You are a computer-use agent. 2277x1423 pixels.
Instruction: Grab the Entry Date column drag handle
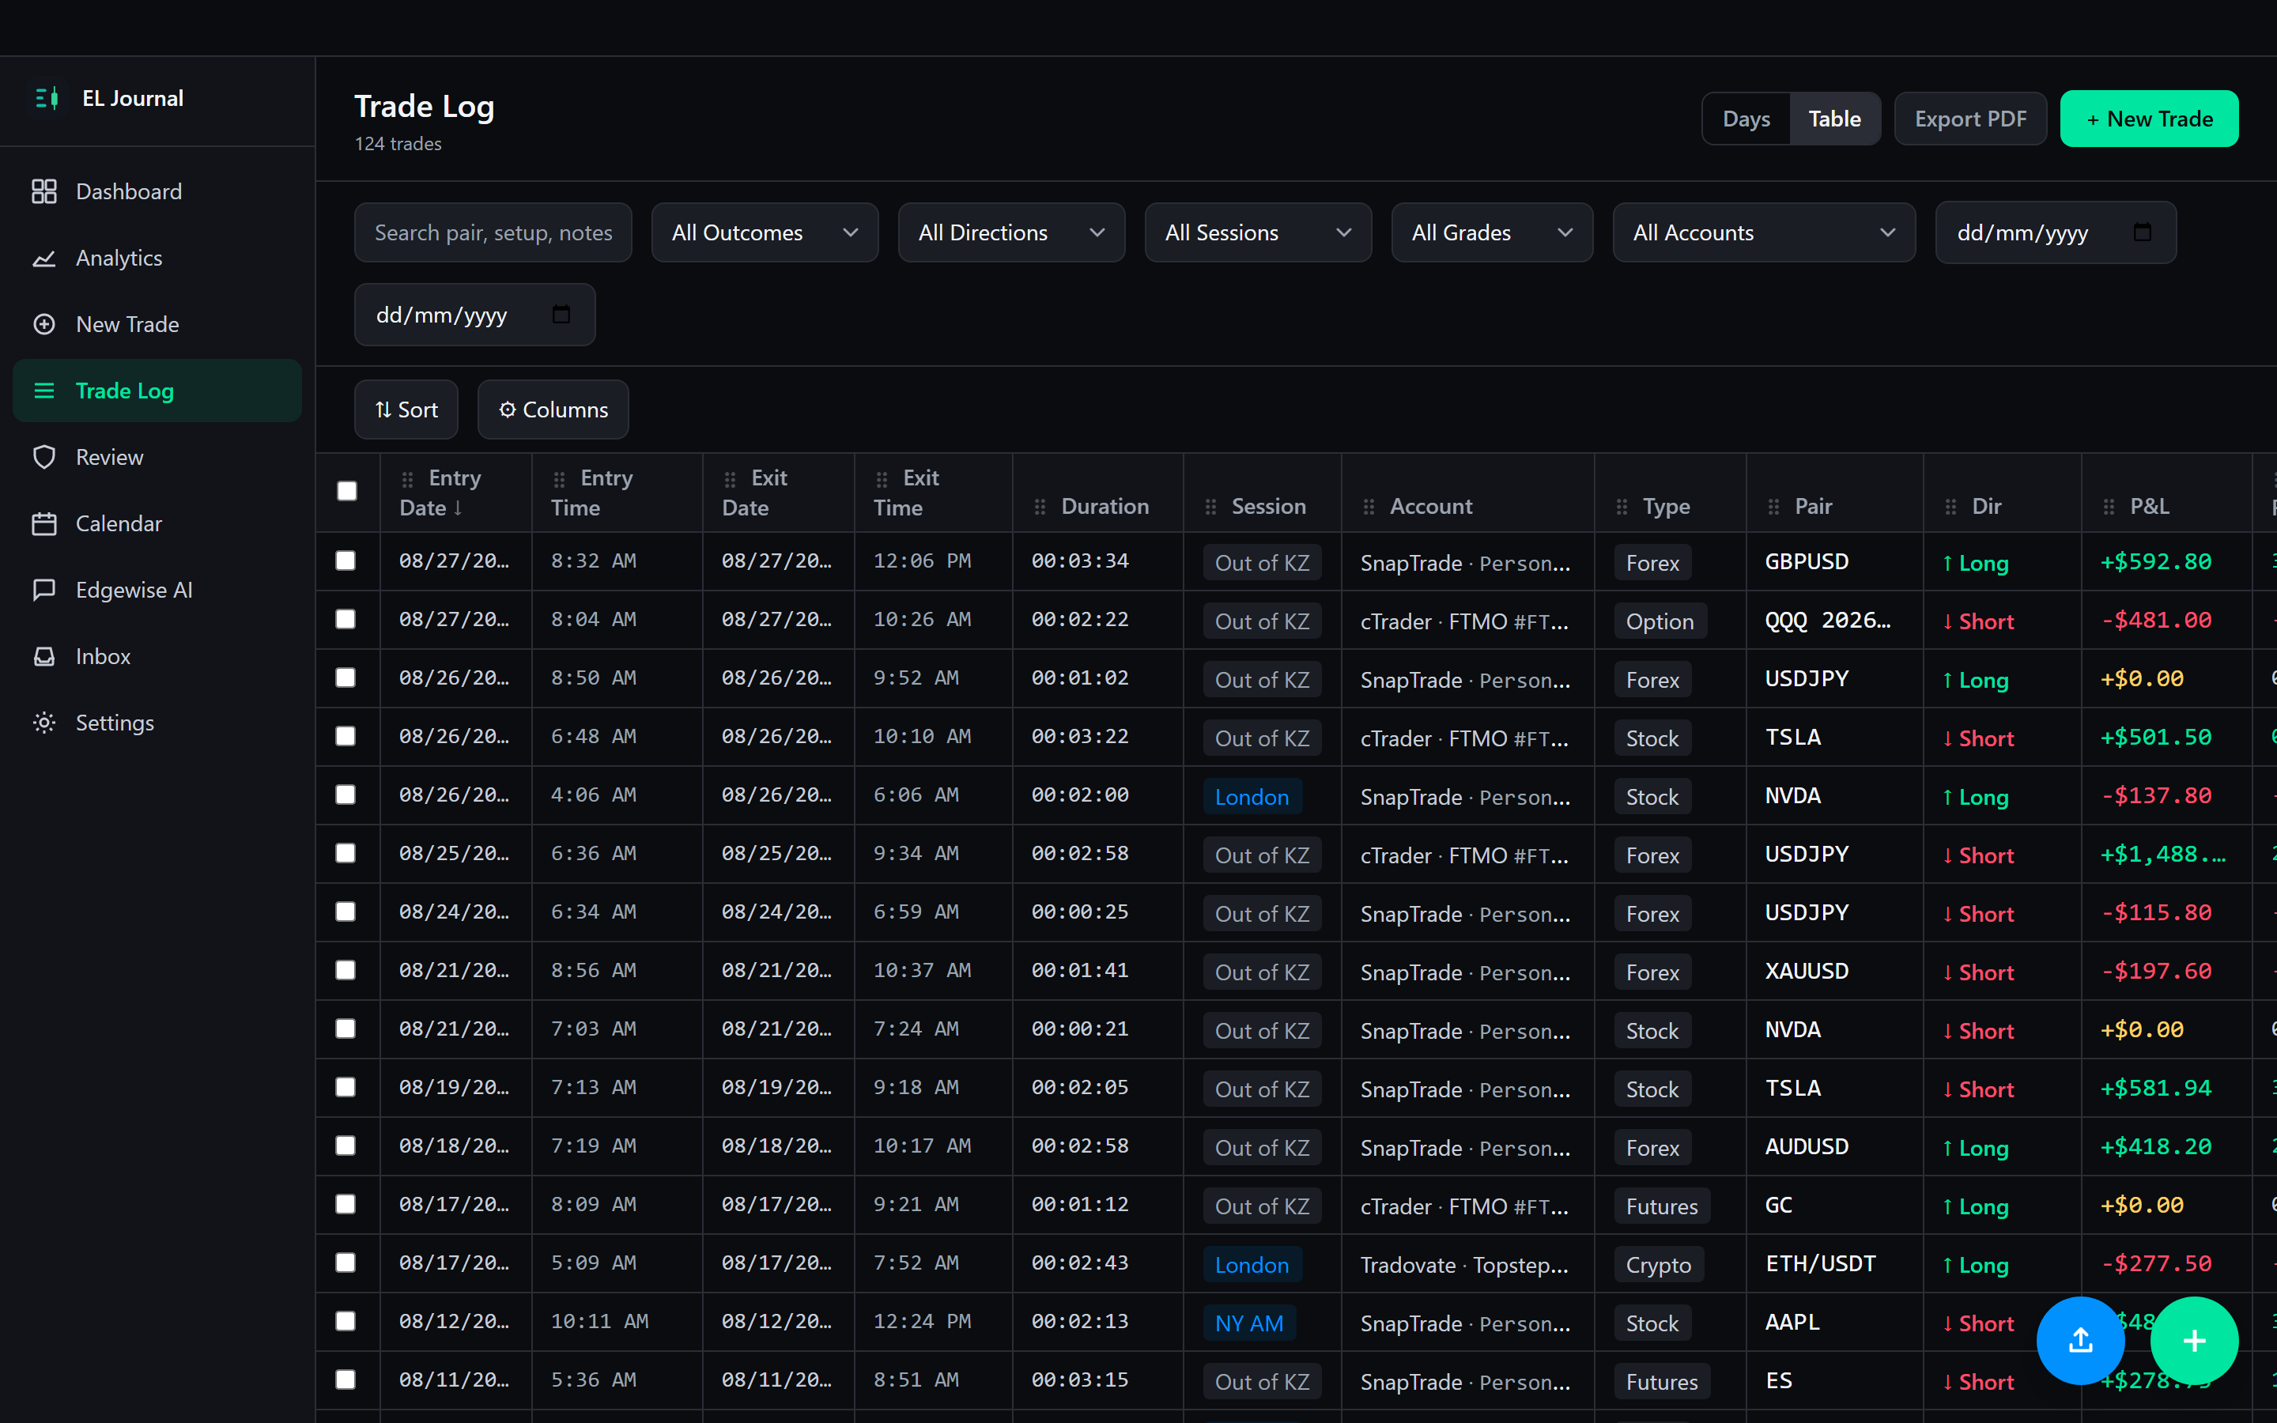pyautogui.click(x=407, y=479)
